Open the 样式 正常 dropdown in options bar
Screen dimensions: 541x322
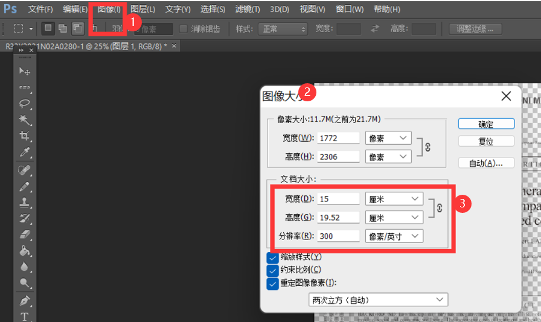(283, 29)
